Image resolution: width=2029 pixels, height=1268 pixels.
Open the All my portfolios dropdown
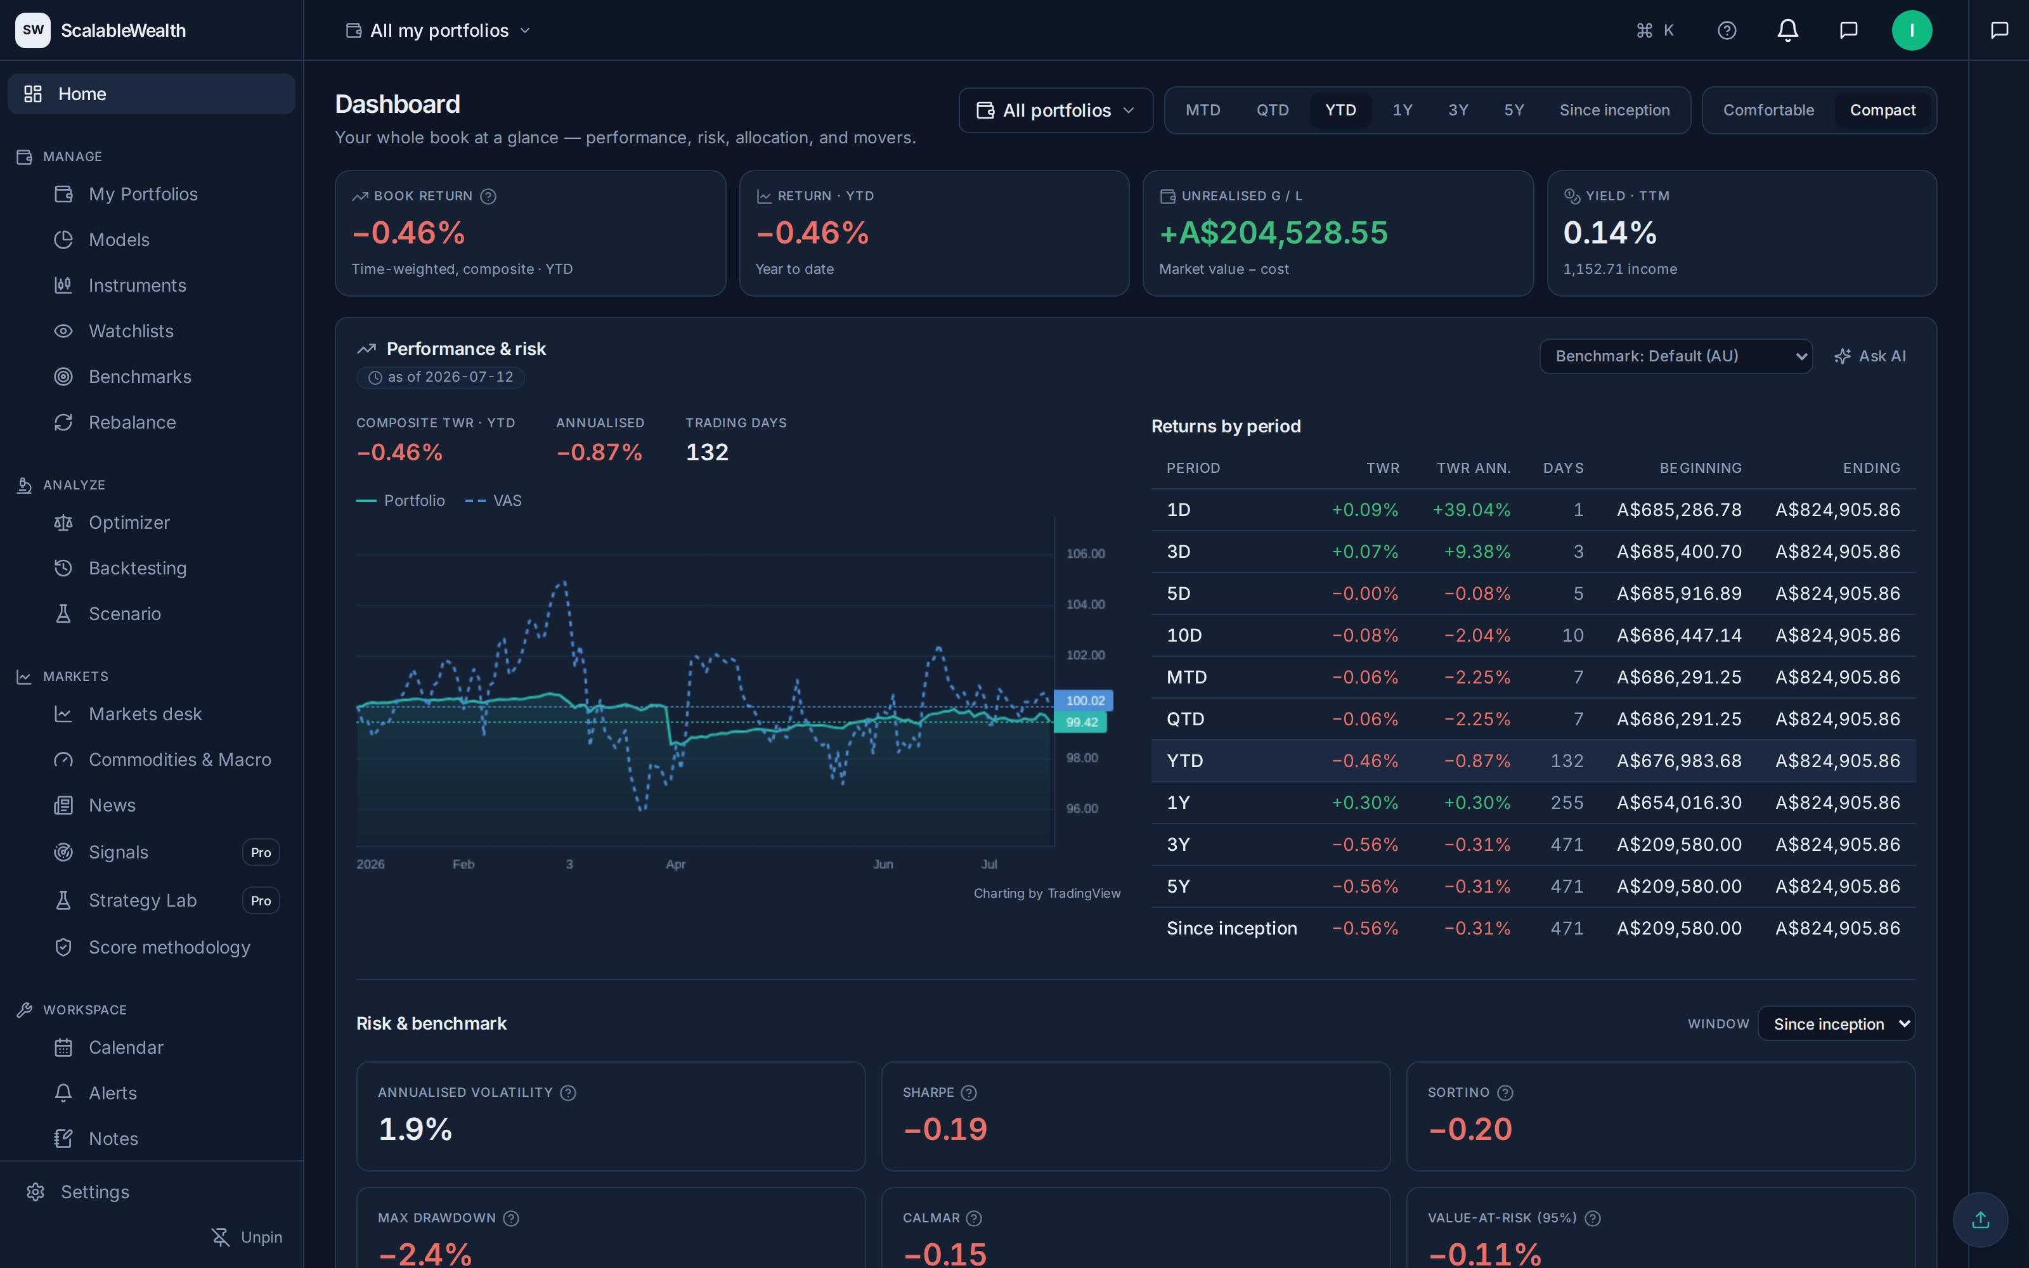pos(439,30)
